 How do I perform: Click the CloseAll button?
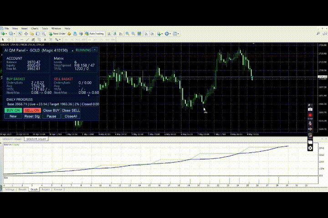coord(71,116)
